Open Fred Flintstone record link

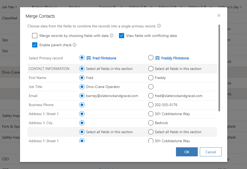click(x=104, y=58)
